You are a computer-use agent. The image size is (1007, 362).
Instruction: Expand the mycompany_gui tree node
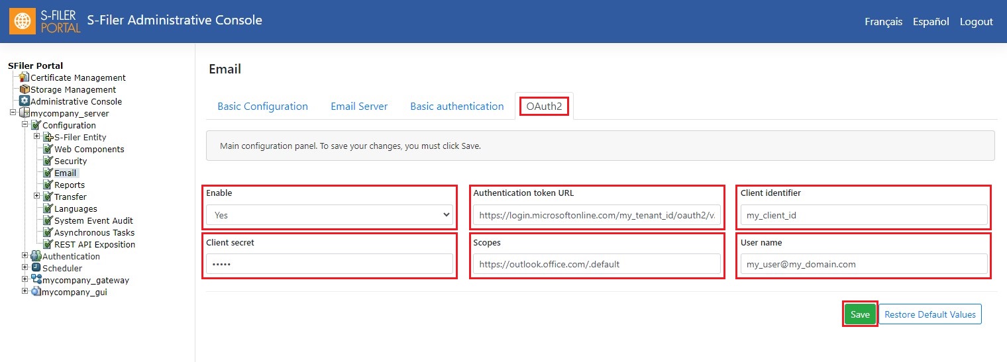25,292
